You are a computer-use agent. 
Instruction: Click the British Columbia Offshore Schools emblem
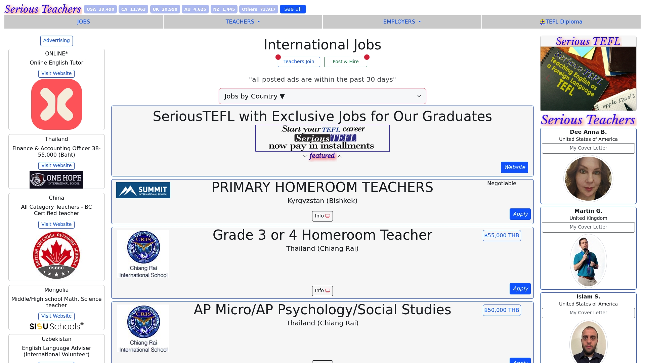point(56,255)
